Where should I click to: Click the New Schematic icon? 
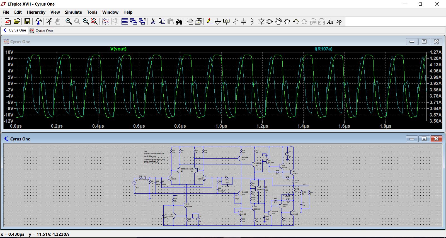pos(8,21)
